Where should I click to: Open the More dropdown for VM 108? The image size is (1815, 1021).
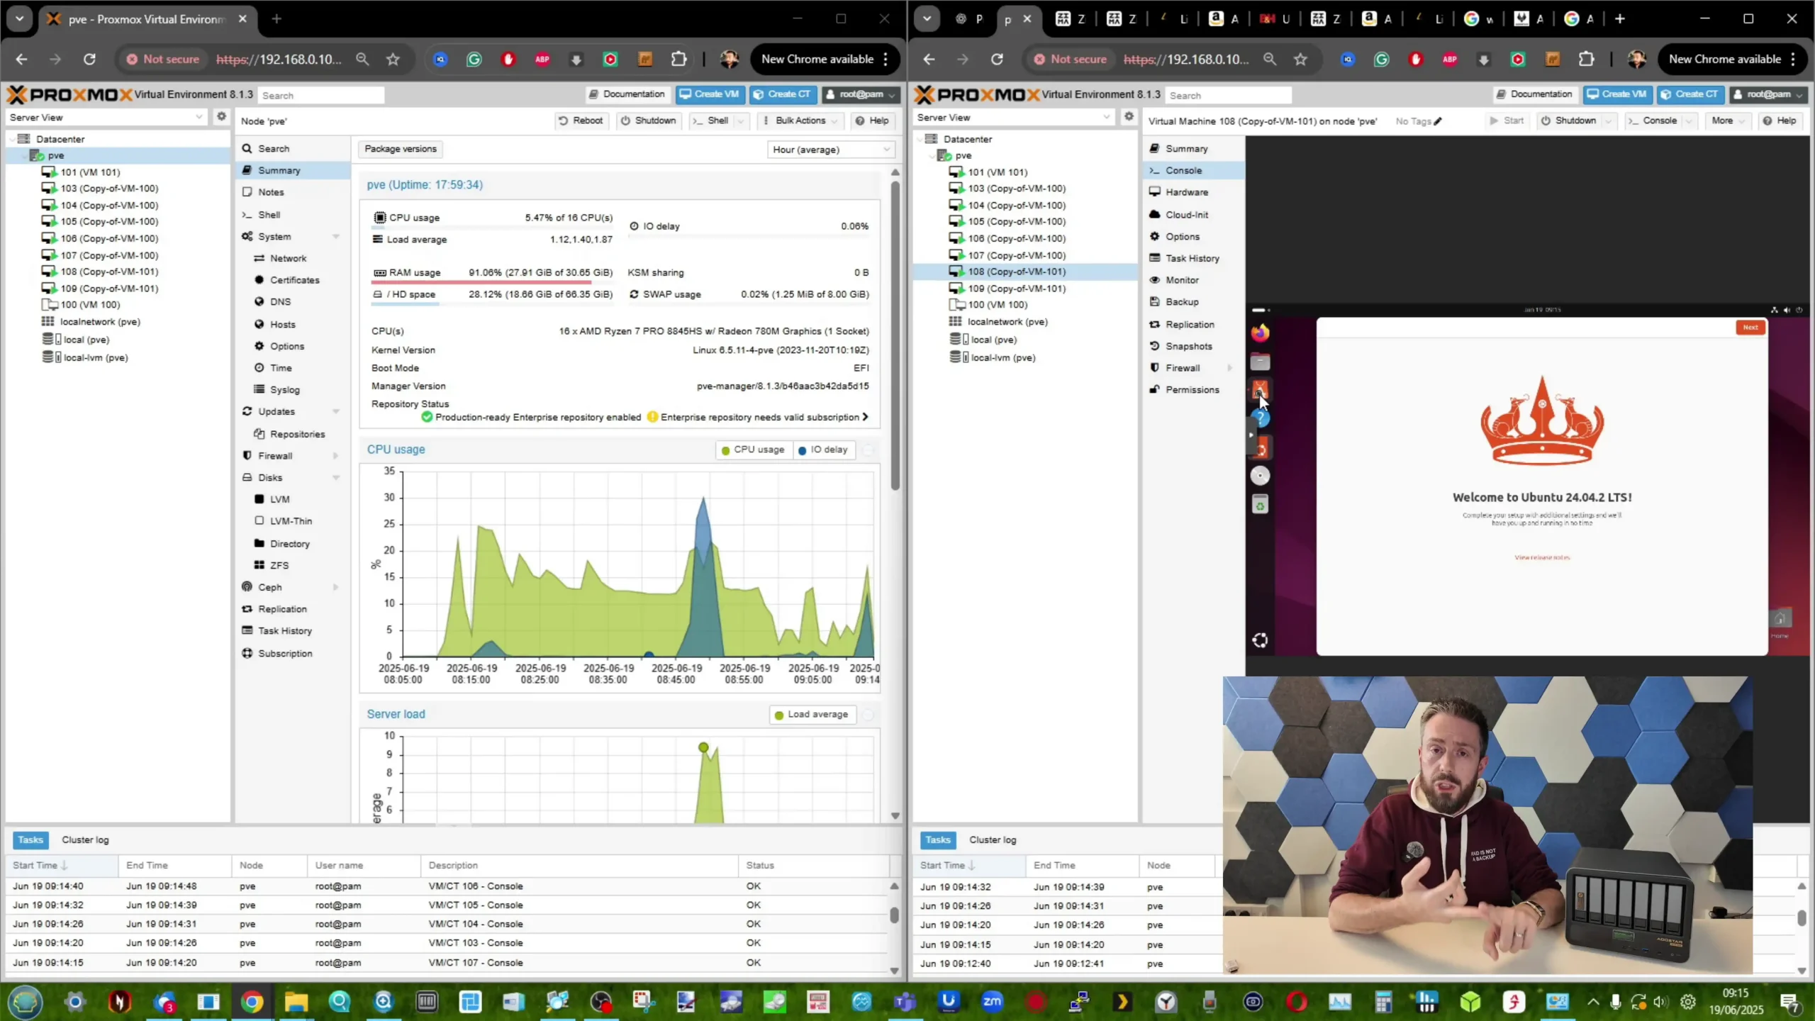(x=1727, y=121)
